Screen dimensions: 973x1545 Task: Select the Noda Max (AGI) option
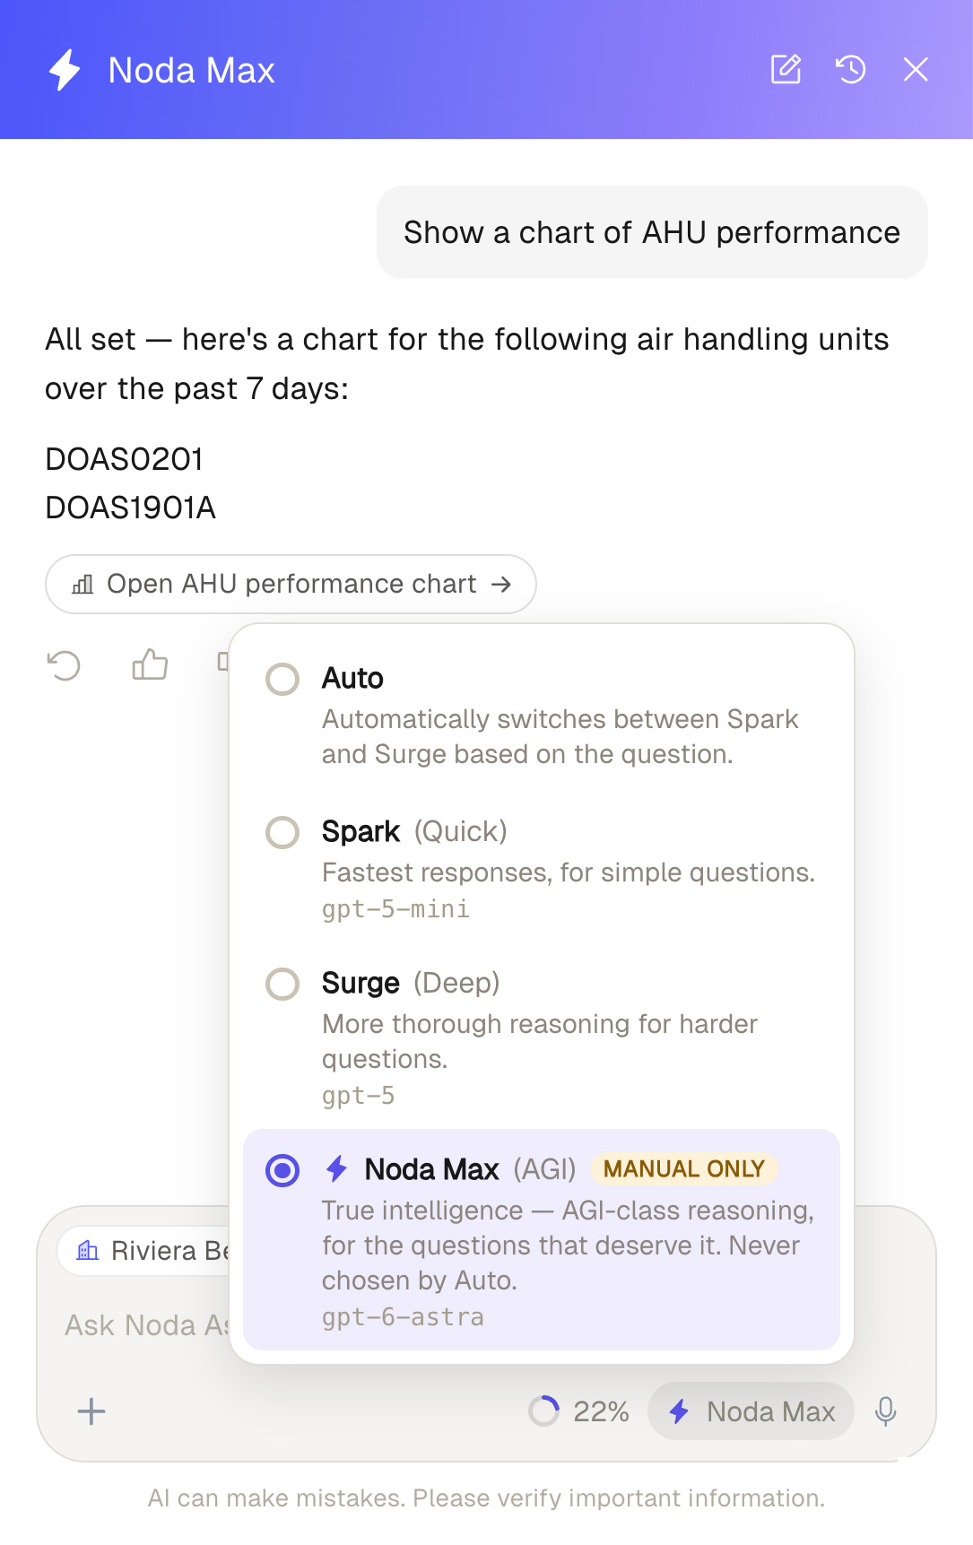coord(542,1239)
